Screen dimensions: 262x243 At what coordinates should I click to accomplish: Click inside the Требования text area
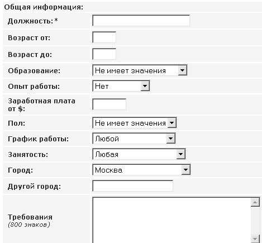click(x=172, y=220)
